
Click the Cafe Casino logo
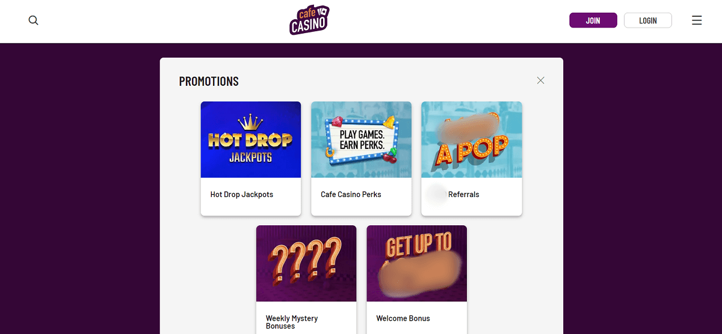point(309,20)
